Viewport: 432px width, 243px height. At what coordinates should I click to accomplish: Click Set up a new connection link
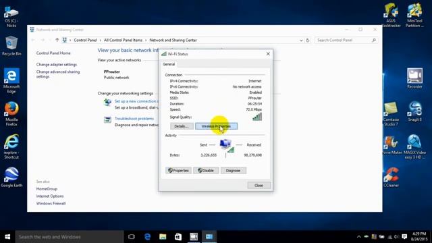pos(136,101)
